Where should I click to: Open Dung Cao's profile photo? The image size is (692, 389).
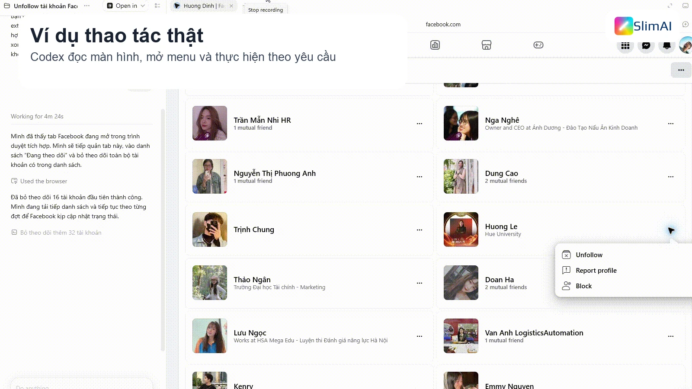pos(461,176)
